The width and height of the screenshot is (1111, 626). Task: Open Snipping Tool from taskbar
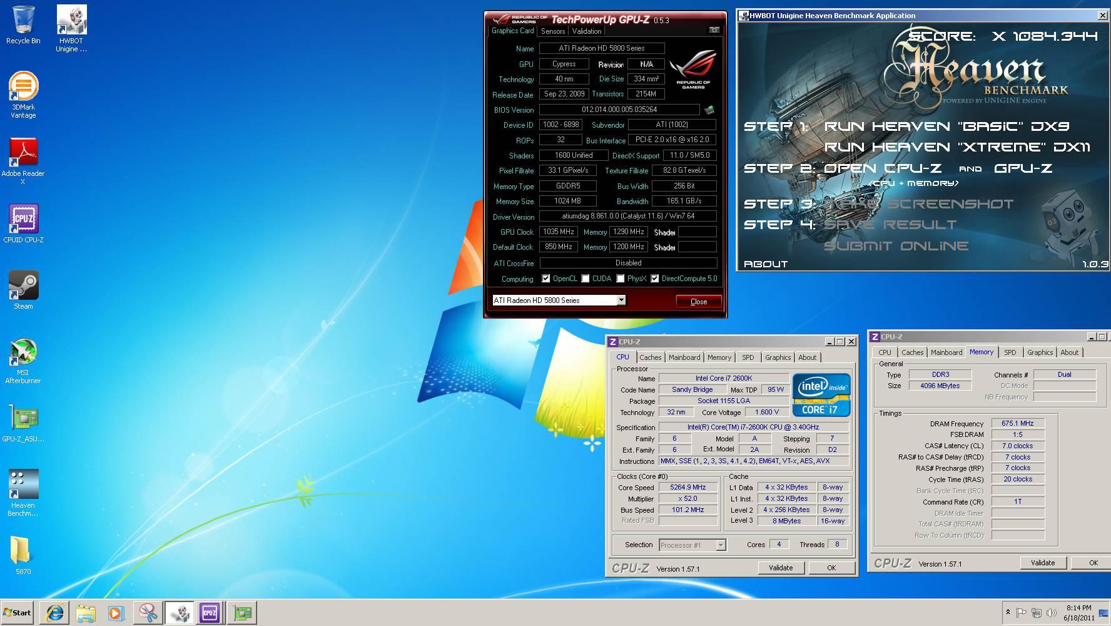click(x=148, y=613)
